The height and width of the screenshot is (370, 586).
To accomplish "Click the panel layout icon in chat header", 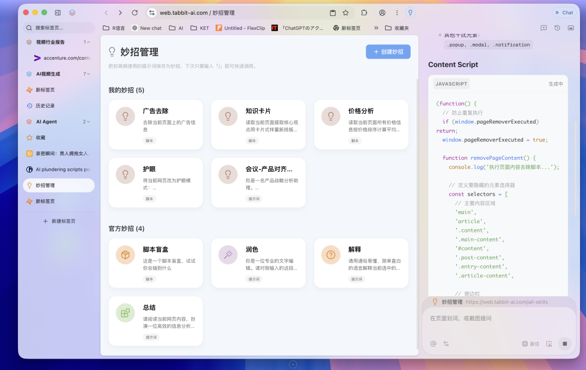I will 571,28.
